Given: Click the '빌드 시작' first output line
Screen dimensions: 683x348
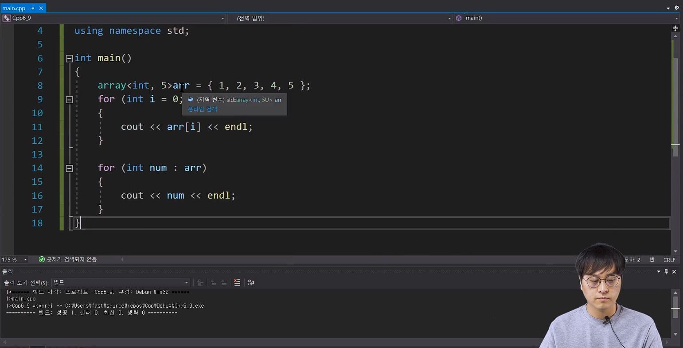Looking at the screenshot, I should [x=98, y=292].
